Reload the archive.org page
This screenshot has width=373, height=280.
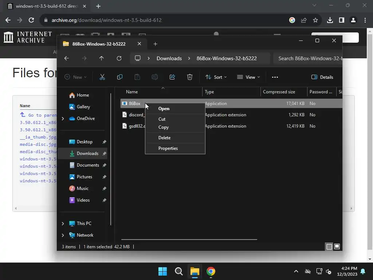31,20
